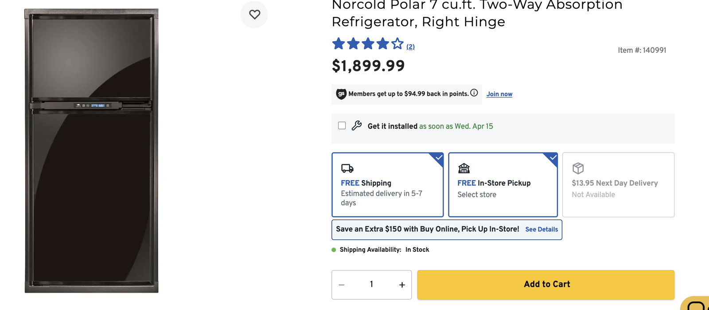Screen dimensions: 709x310
Task: Enable the Get it installed checkbox
Action: pos(342,126)
